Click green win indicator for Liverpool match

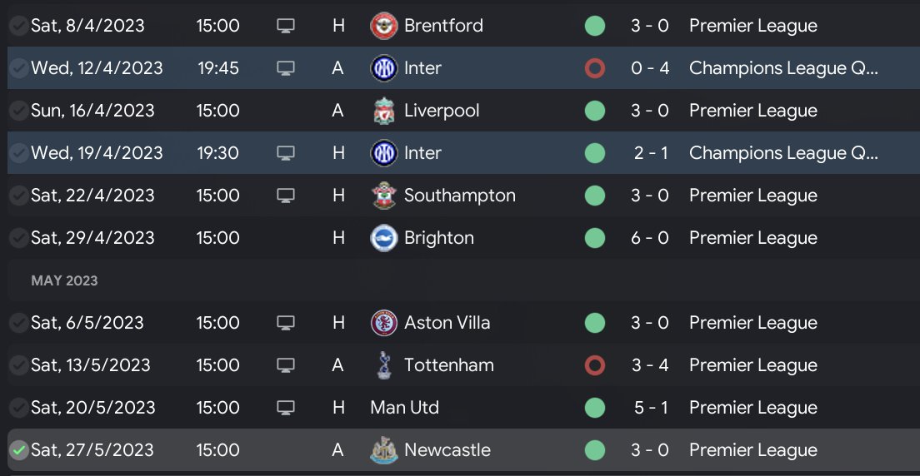coord(594,111)
